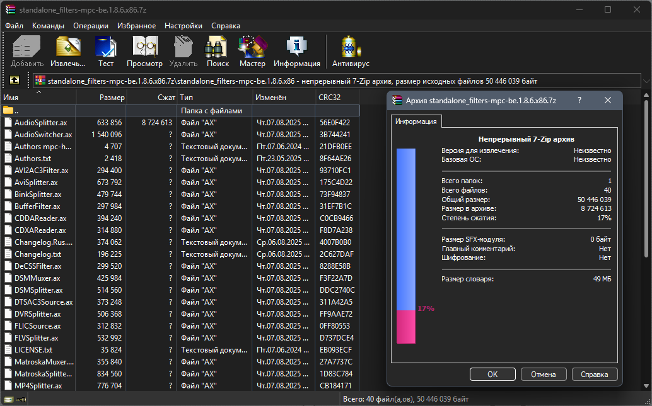Open the Команды menu
652x406 pixels.
[x=48, y=26]
